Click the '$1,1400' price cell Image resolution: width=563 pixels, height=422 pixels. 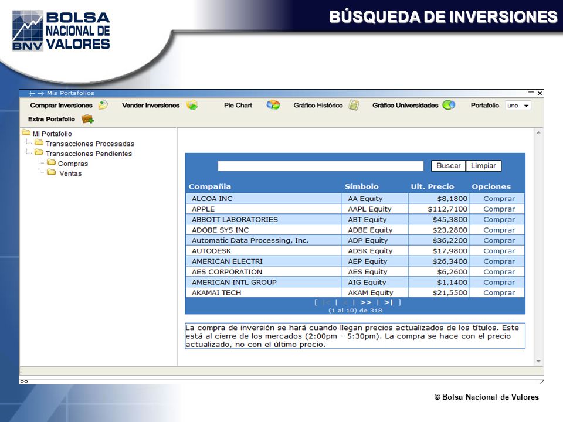(x=439, y=282)
